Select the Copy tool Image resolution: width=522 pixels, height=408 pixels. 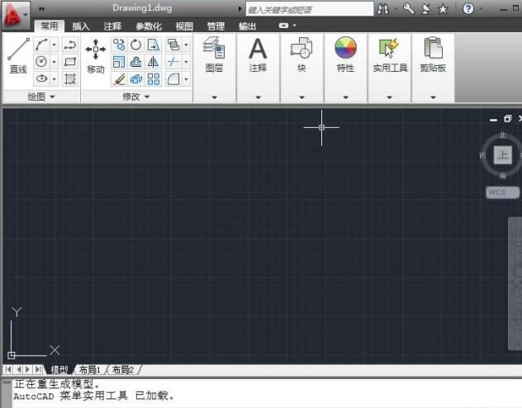[x=119, y=45]
